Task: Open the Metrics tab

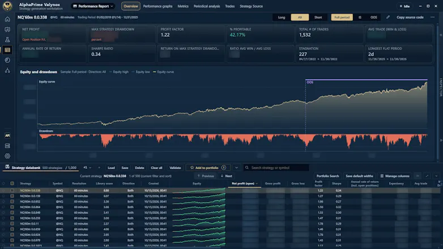Action: coord(183,6)
